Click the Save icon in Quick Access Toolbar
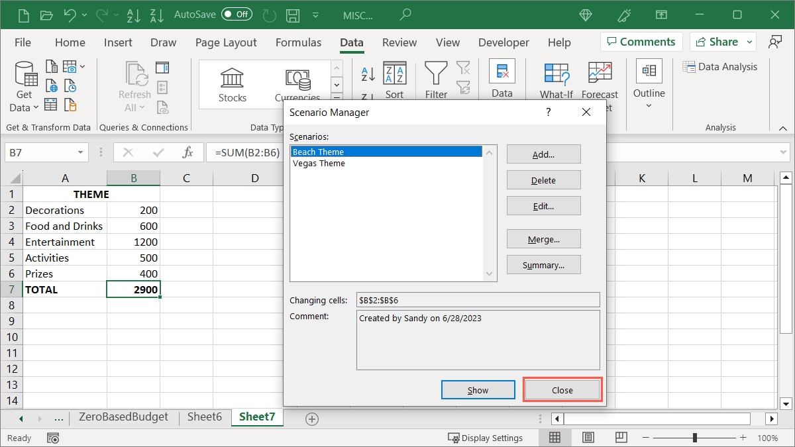Screen dimensions: 795x447 click(292, 14)
